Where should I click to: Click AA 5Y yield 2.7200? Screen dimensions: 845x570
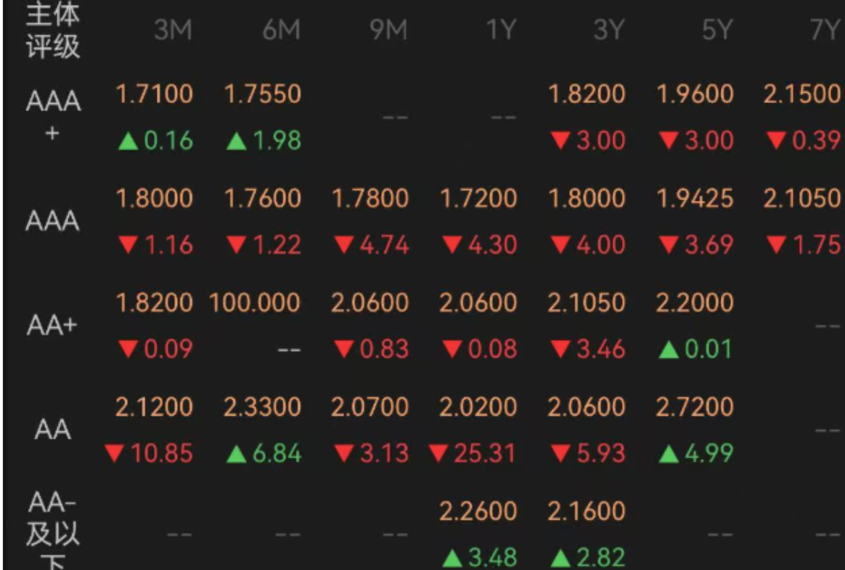695,407
